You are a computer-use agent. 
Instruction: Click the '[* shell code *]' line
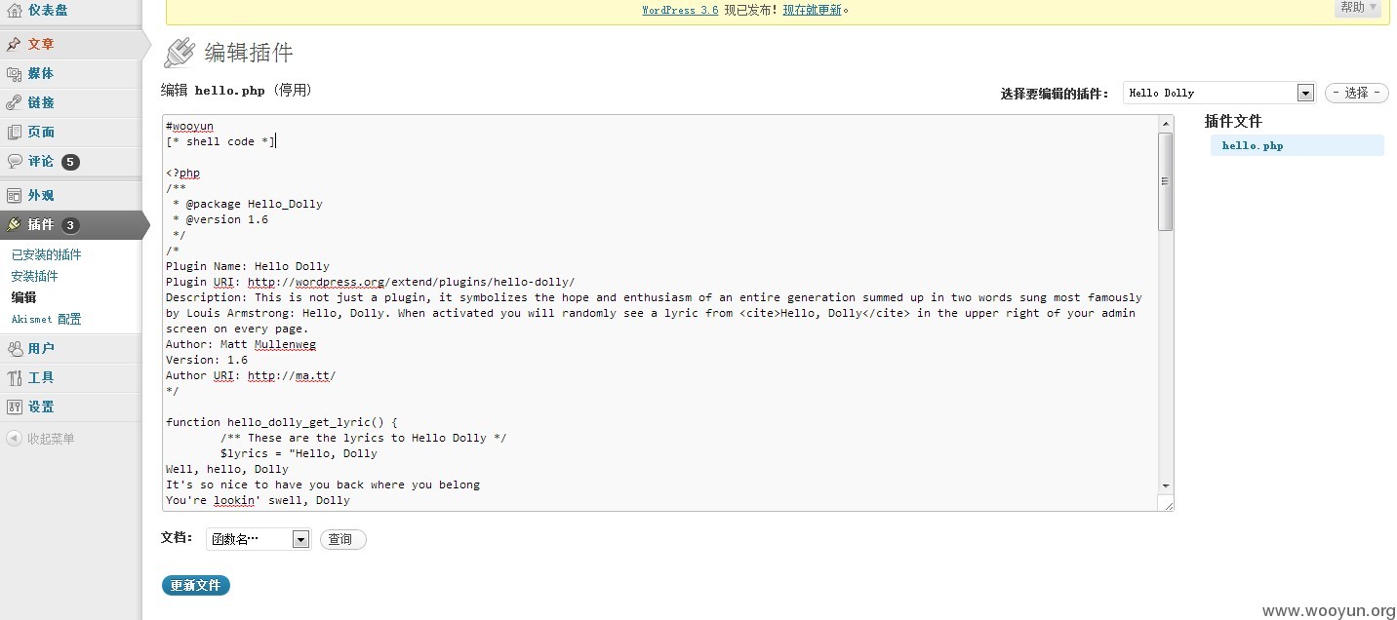[x=220, y=141]
